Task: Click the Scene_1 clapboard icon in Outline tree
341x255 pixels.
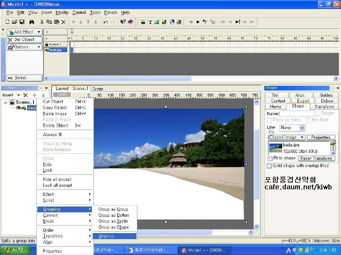Action: (x=12, y=102)
